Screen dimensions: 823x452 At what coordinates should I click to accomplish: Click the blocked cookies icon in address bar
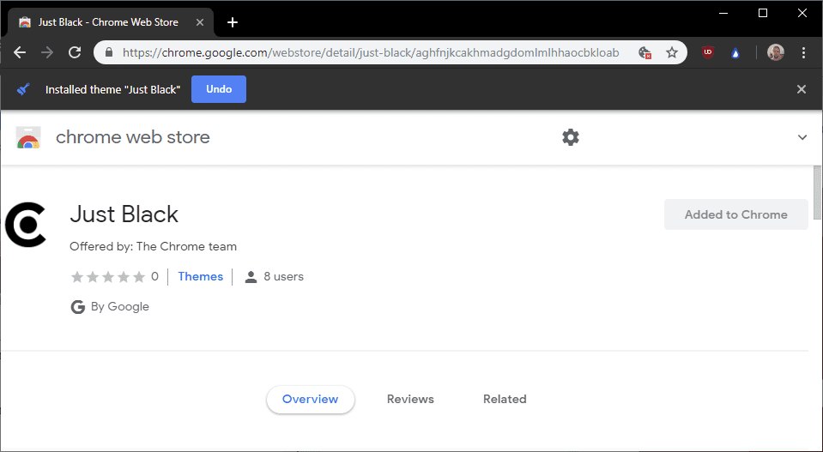pos(645,52)
